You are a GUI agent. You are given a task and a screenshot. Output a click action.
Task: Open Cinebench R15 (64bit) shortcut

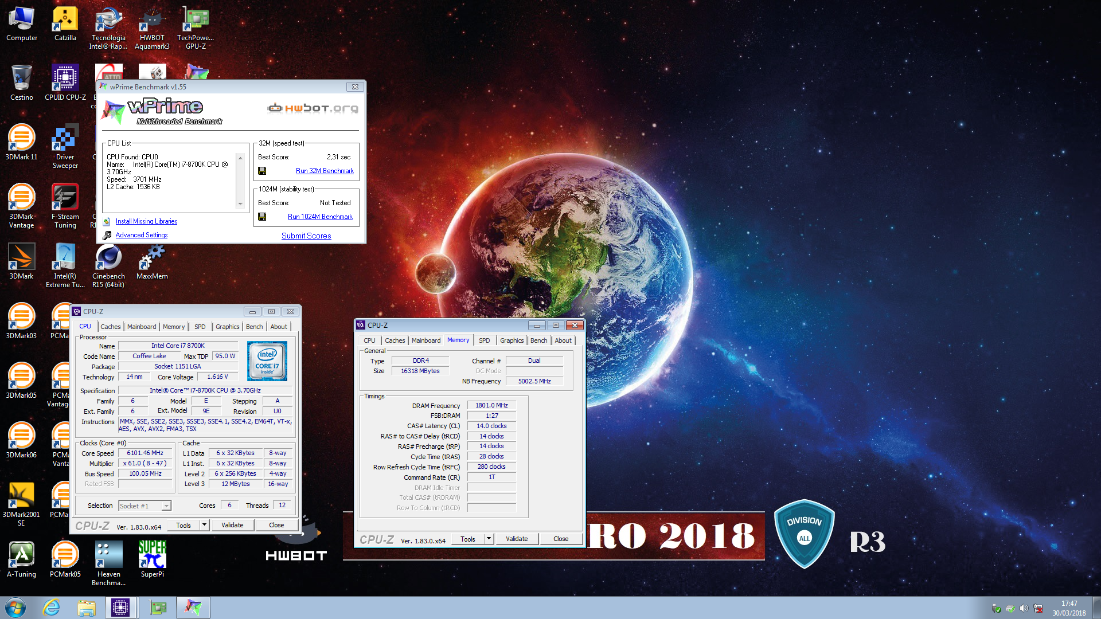(108, 266)
